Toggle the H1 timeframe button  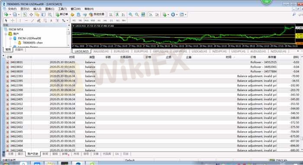click(x=99, y=20)
